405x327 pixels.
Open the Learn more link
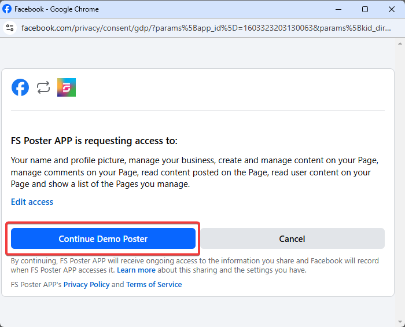coord(136,270)
